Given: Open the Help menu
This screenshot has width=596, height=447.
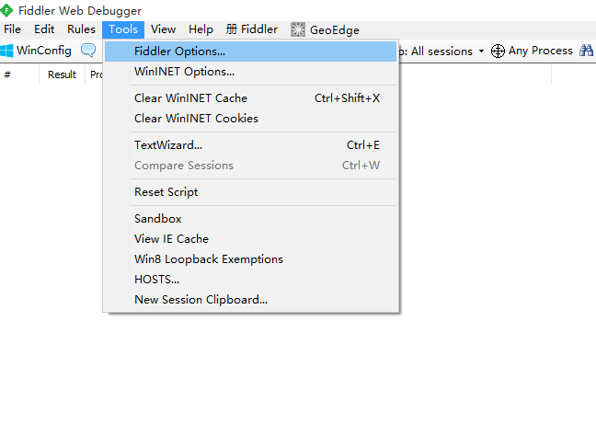Looking at the screenshot, I should pos(201,29).
